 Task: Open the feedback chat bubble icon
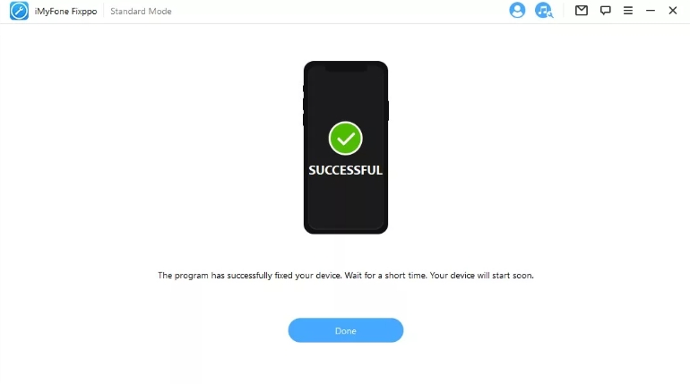[x=606, y=10]
